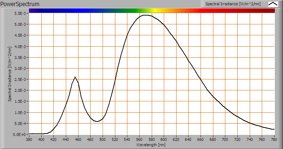Click the curve's main peak near 570 nm
Image resolution: width=283 pixels, height=149 pixels.
pyautogui.click(x=145, y=15)
